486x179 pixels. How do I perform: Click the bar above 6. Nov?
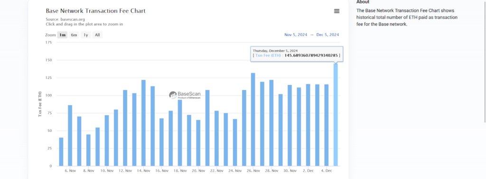click(70, 136)
